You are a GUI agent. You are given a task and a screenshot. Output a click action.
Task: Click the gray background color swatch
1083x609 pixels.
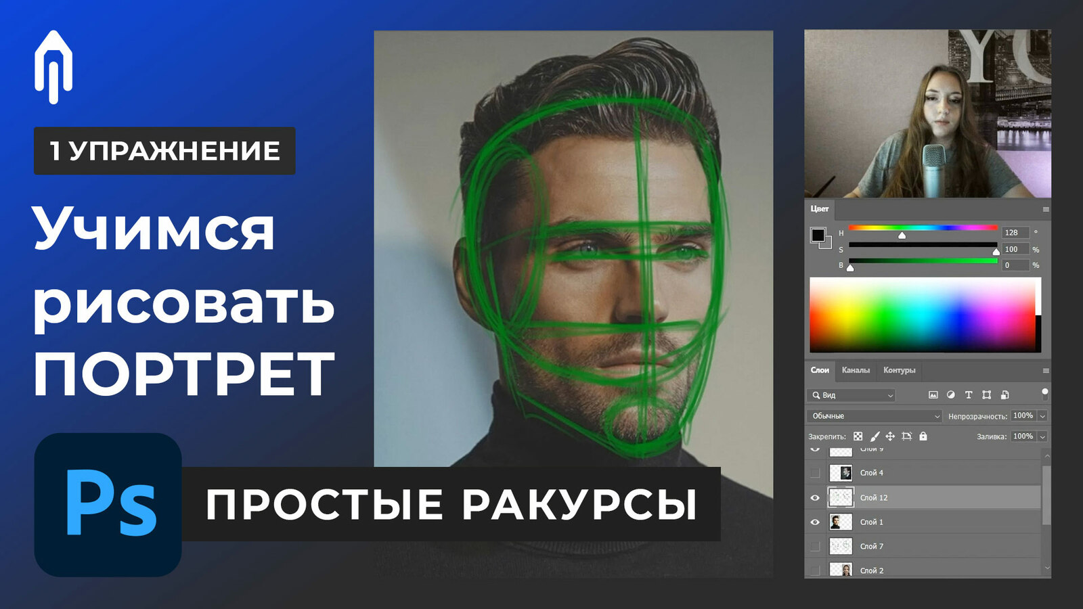(827, 244)
